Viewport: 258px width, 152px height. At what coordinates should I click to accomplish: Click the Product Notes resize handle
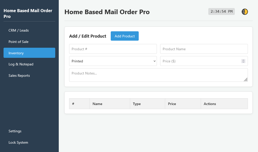click(x=246, y=80)
